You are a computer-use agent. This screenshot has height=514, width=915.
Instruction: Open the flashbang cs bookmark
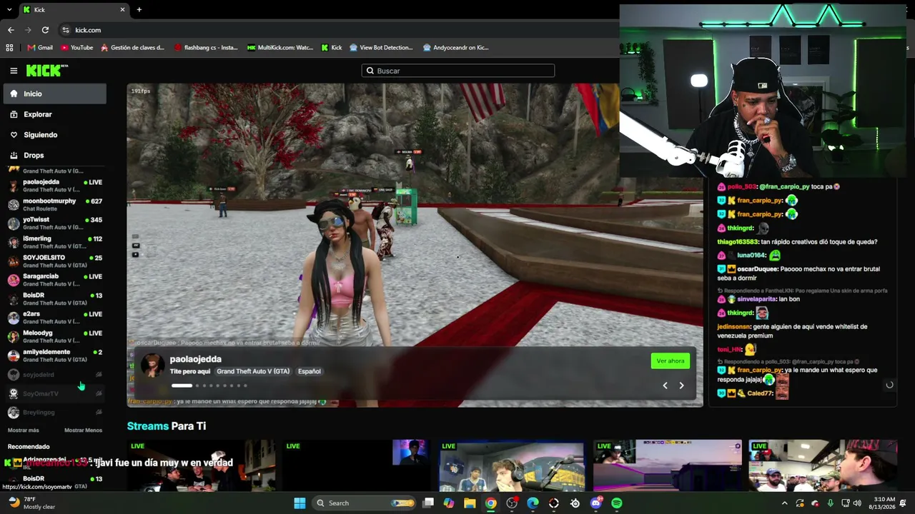206,48
